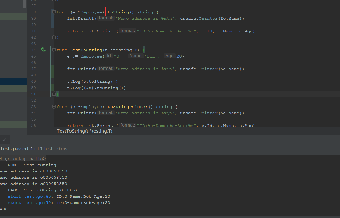Viewport: 340px width, 218px height.
Task: Close the test results panel with the X icon
Action: click(x=4, y=139)
